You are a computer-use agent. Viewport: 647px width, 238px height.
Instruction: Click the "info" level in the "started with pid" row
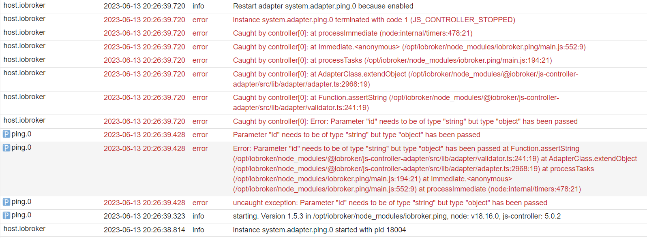(x=198, y=230)
